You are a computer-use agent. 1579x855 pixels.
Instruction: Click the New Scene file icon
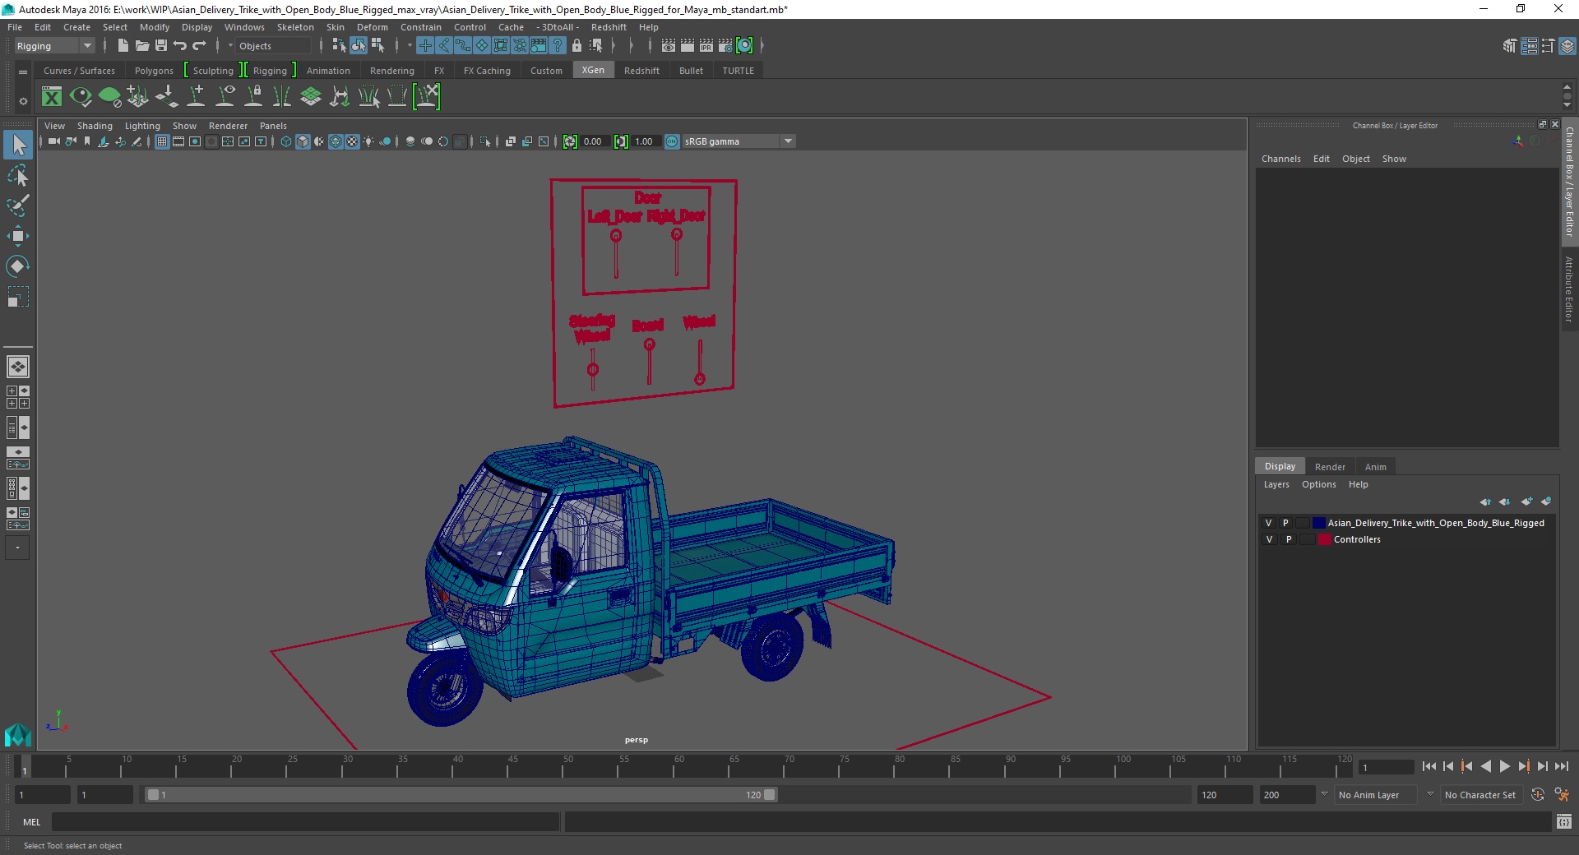[123, 46]
